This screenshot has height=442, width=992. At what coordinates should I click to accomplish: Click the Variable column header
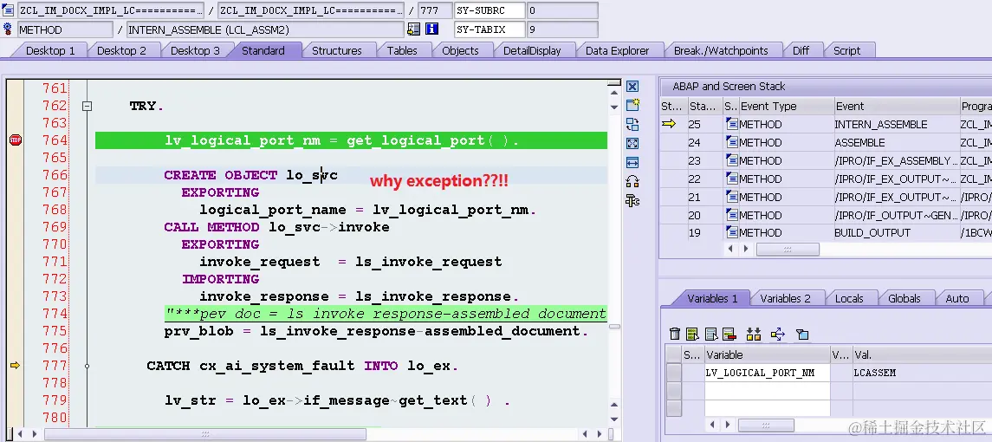click(x=767, y=355)
